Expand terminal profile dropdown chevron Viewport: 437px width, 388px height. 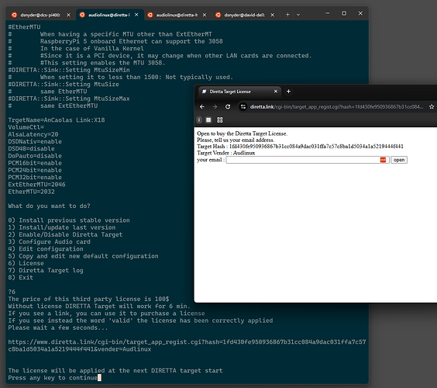[298, 15]
